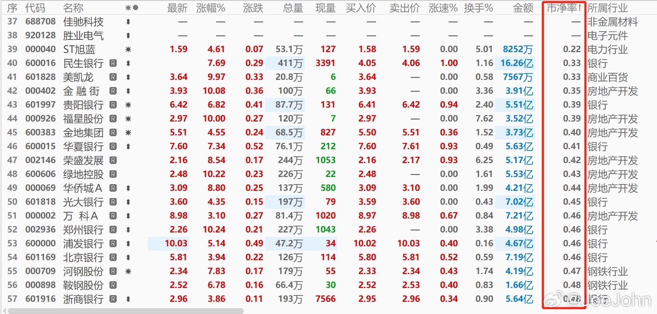Open stock code 000002 万科A
This screenshot has height=314, width=657.
(x=40, y=216)
